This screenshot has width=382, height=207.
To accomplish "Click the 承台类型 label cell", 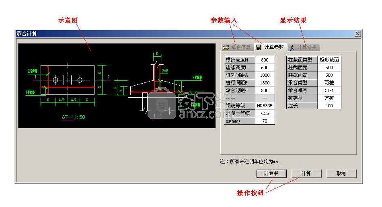I will 302,83.
